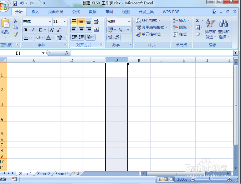
Task: Click macro recording icon in status bar
Action: (14, 179)
